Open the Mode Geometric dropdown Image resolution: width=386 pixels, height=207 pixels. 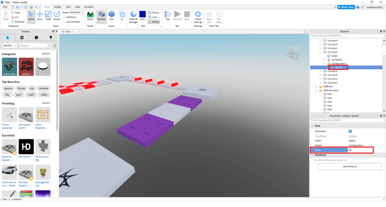point(77,12)
